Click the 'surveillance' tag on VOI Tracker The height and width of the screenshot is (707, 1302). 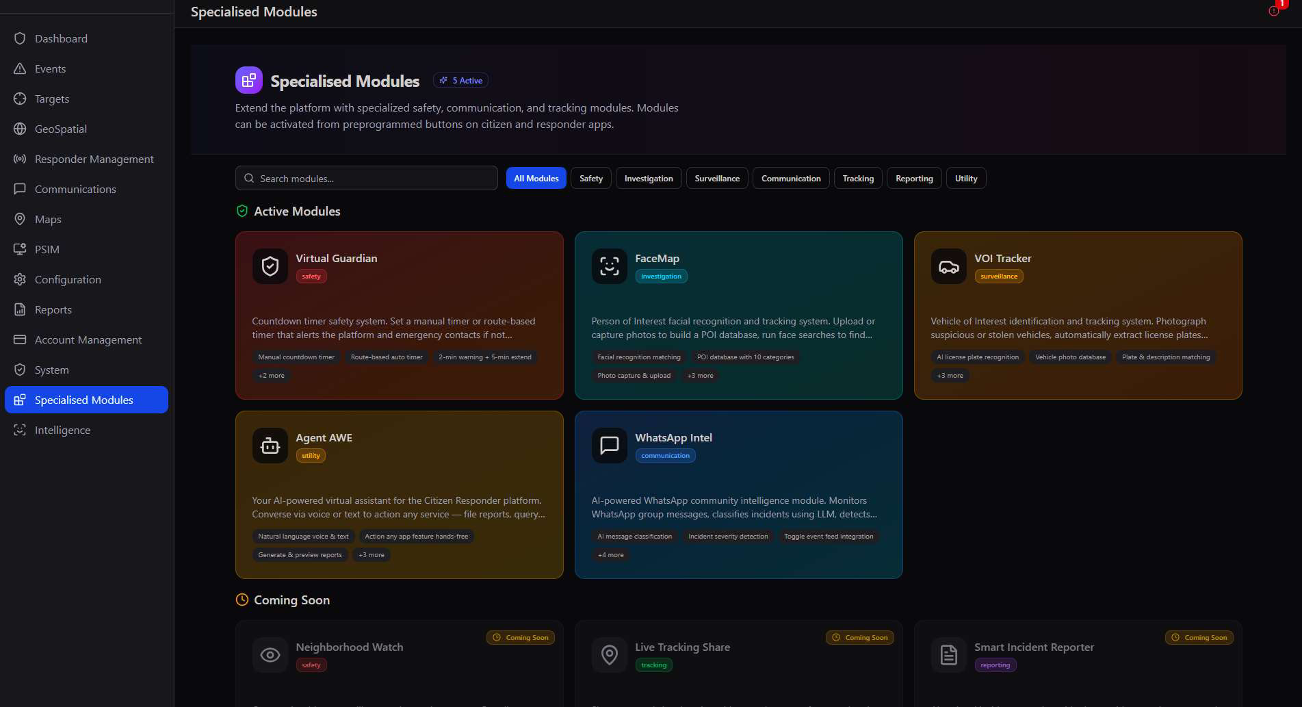point(999,276)
